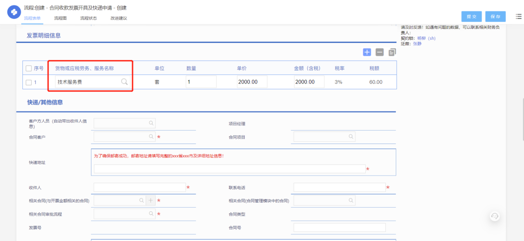Click search icon in 客户方人员 field

click(x=151, y=123)
